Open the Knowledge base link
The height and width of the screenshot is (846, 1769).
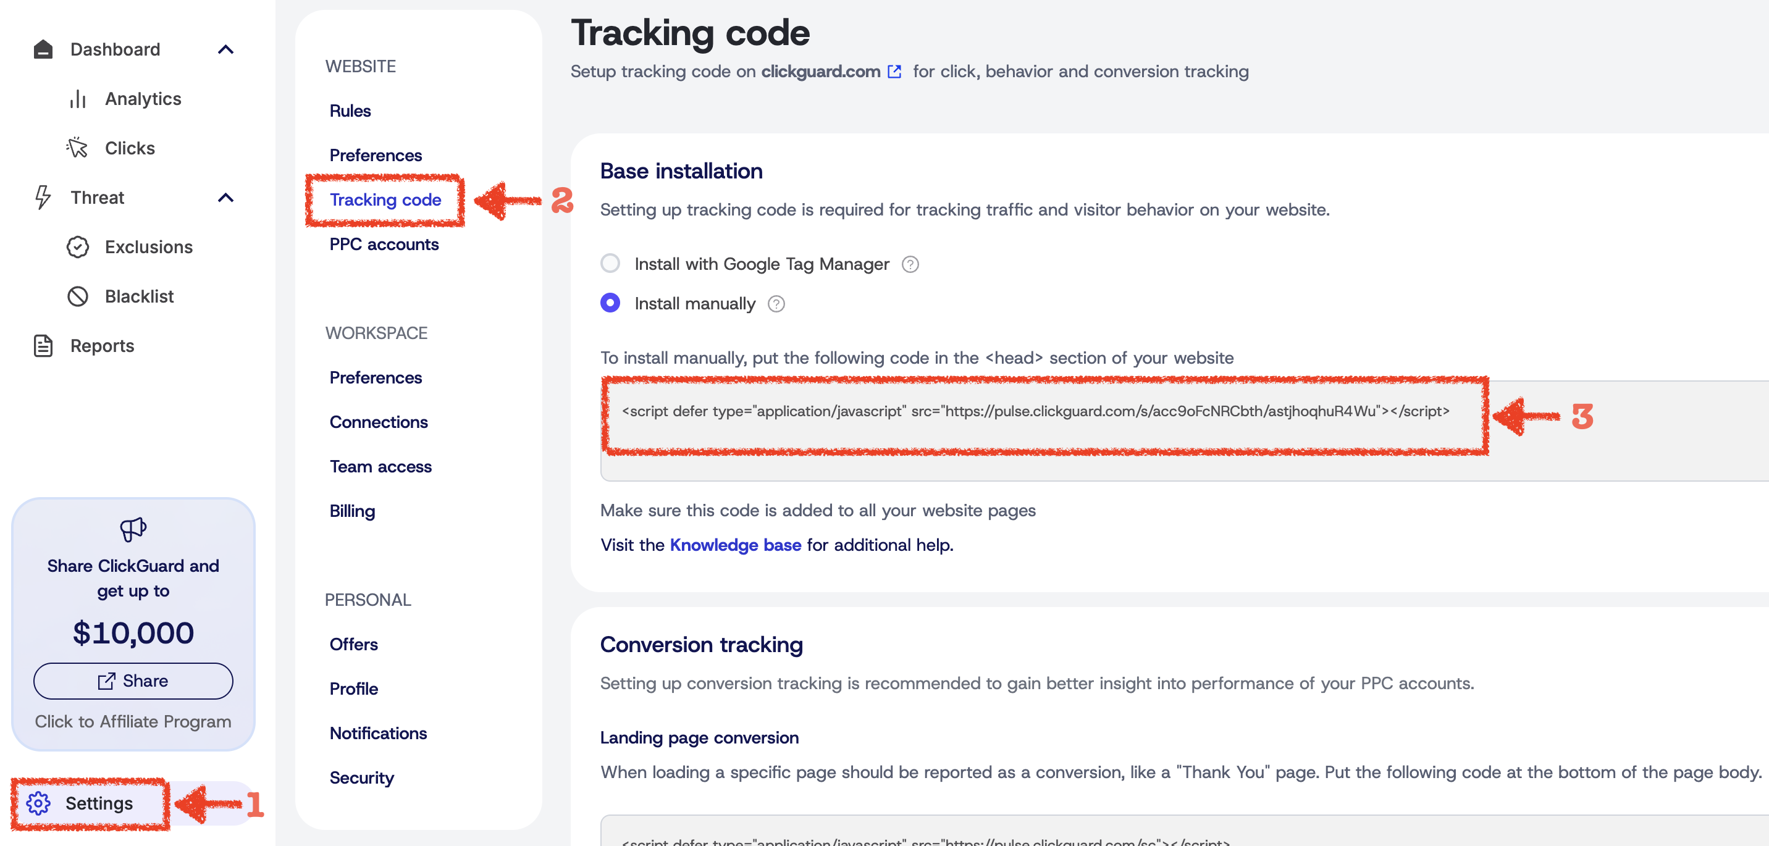coord(736,545)
